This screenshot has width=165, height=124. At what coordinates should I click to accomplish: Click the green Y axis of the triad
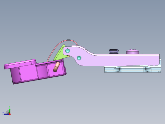[x=10, y=111]
